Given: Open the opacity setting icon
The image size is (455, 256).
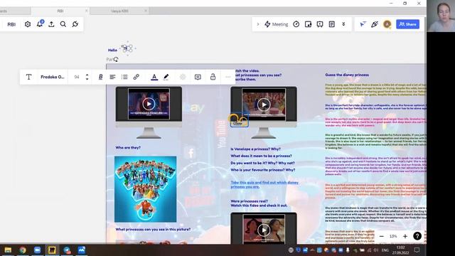Looking at the screenshot, I should pos(183,77).
